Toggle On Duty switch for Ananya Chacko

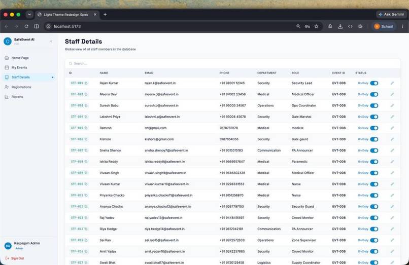pos(374,206)
